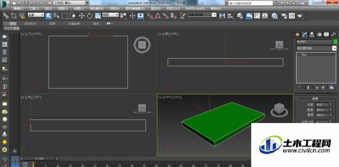
Task: Click the search field in the title bar
Action: [x=251, y=3]
